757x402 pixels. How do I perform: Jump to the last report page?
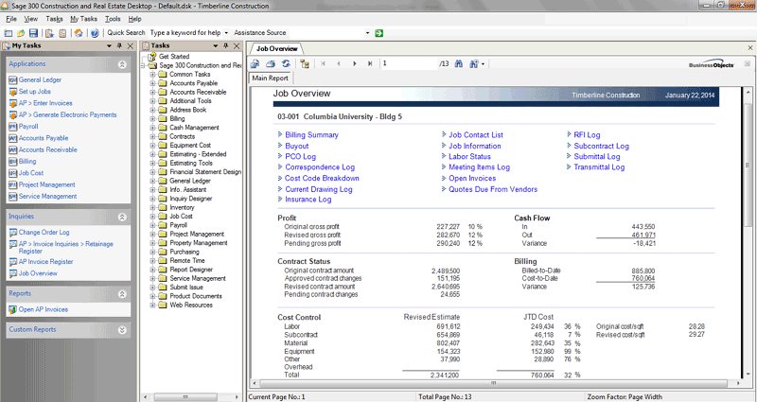370,63
